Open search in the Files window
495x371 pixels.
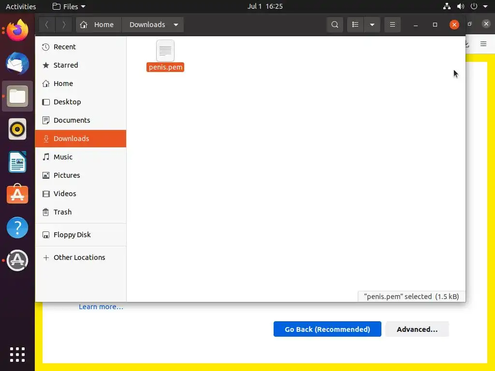coord(335,25)
